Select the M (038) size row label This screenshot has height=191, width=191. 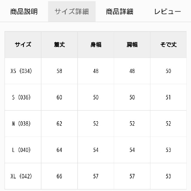(x=21, y=124)
